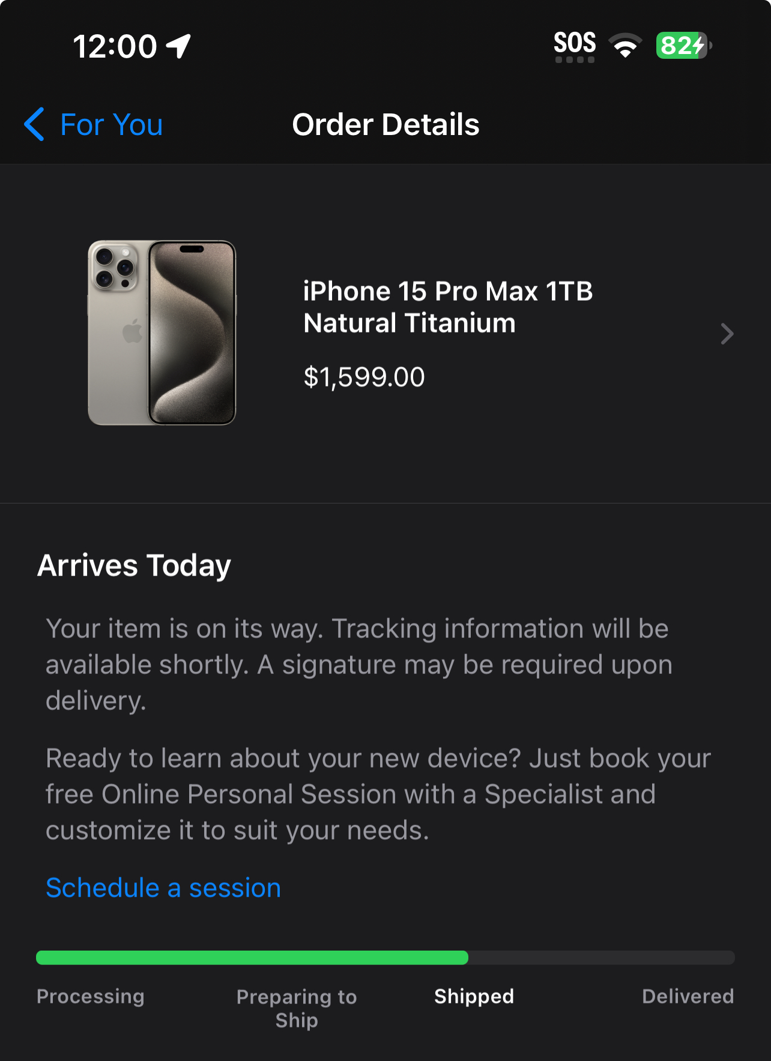This screenshot has width=771, height=1061.
Task: Expand item details via right chevron
Action: pyautogui.click(x=727, y=334)
